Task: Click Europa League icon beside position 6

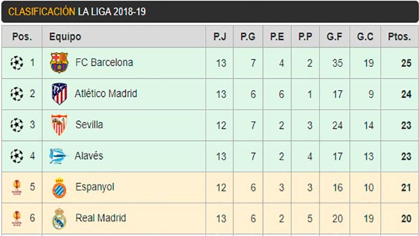Action: pos(17,219)
